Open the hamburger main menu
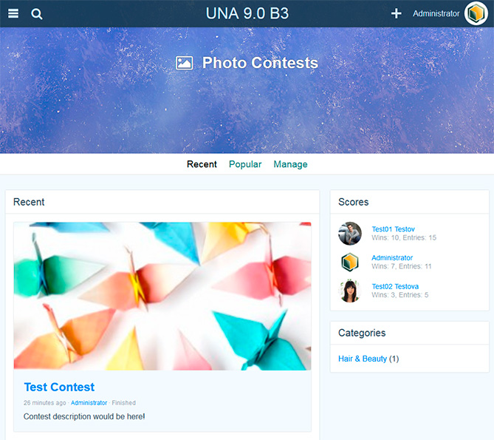The image size is (494, 440). 13,13
